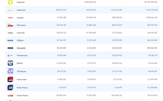Select the L'Equipe red logo

[x=10, y=18]
